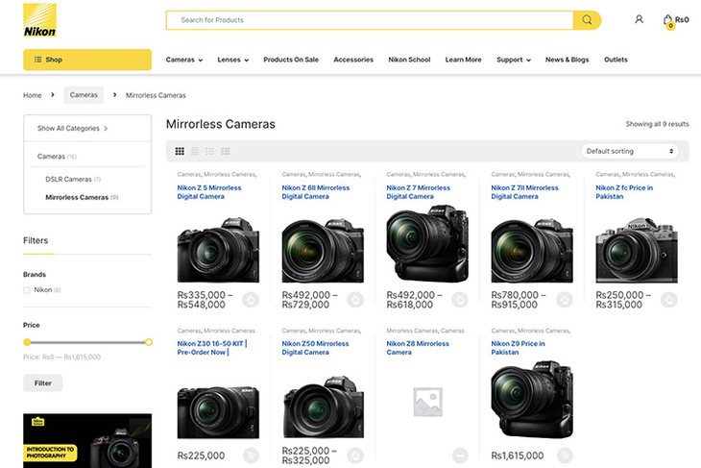
Task: Add Nikon Z30 16-50 KIT to cart
Action: point(251,456)
